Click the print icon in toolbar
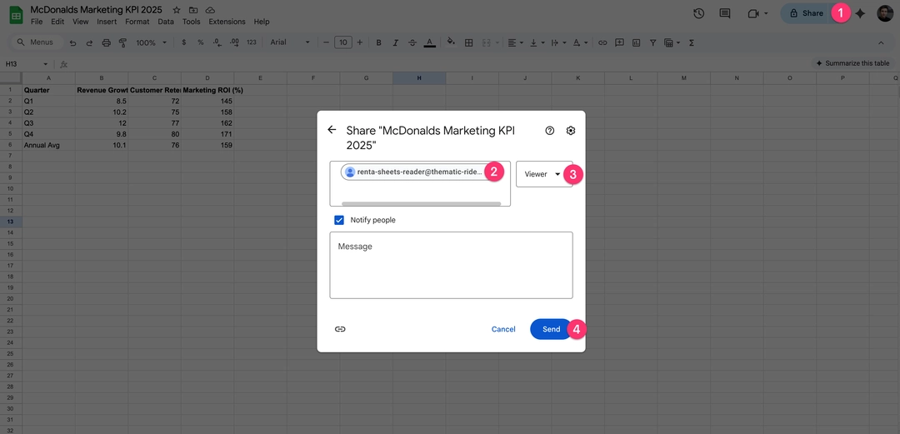This screenshot has height=434, width=900. (x=105, y=42)
